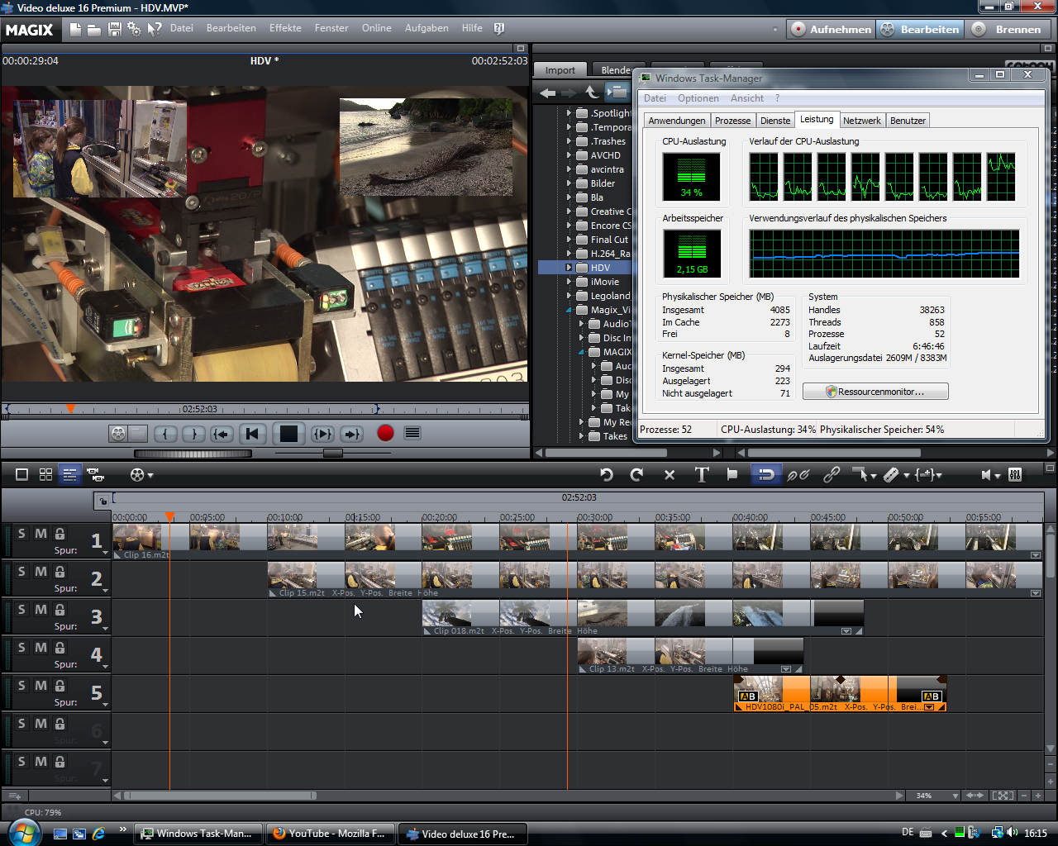This screenshot has width=1058, height=846.
Task: Toggle solo S on track 1
Action: pyautogui.click(x=22, y=534)
